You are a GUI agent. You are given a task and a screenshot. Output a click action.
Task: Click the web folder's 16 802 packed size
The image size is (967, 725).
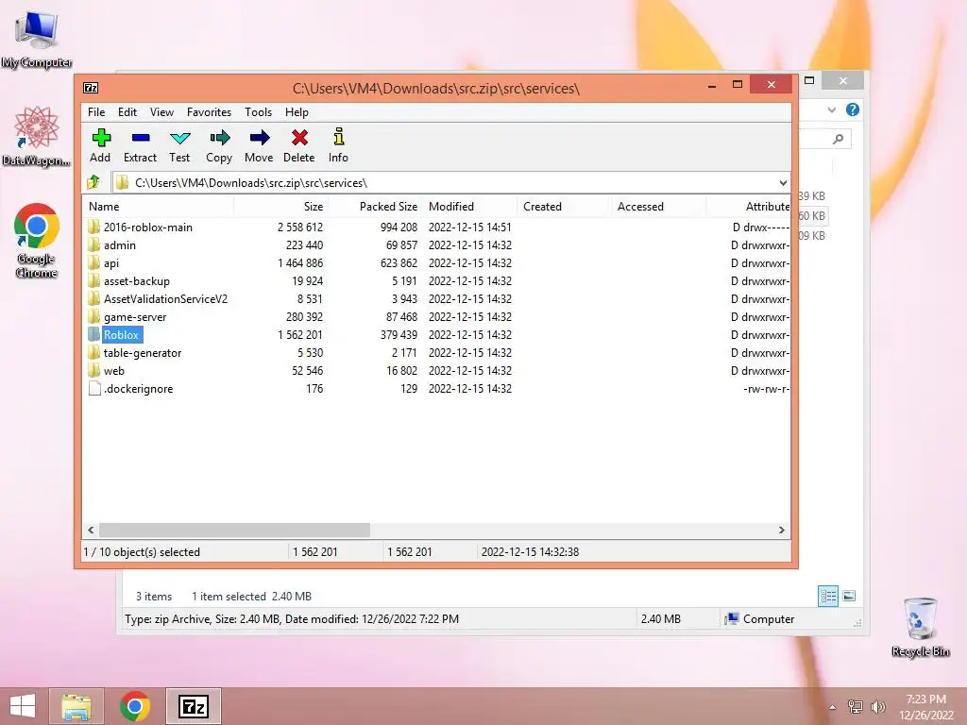(401, 370)
